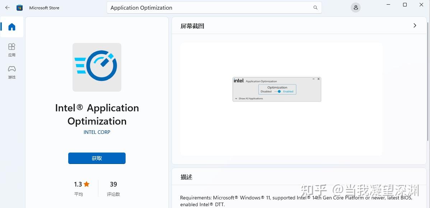Open the 应用 (Apps) section in the sidebar
Screen dimensions: 430x208
pos(11,49)
